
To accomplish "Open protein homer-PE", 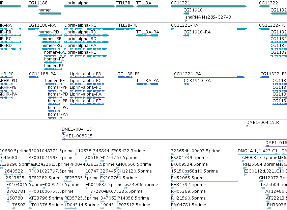I will coord(54,84).
